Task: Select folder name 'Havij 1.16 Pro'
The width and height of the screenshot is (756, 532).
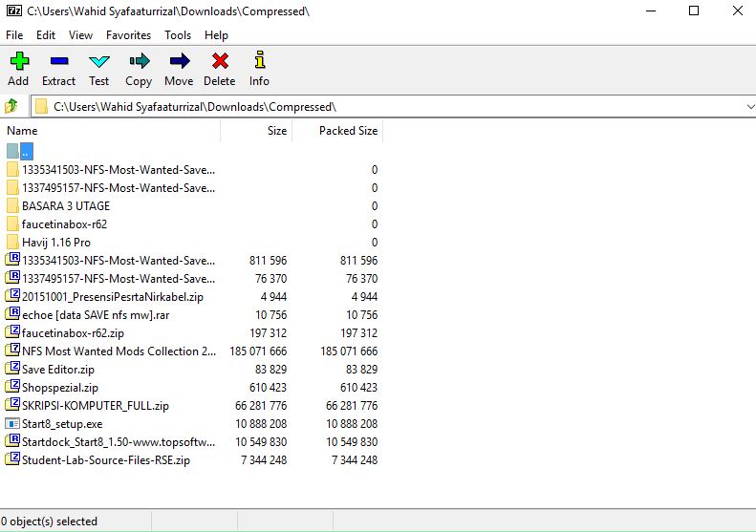Action: 56,243
